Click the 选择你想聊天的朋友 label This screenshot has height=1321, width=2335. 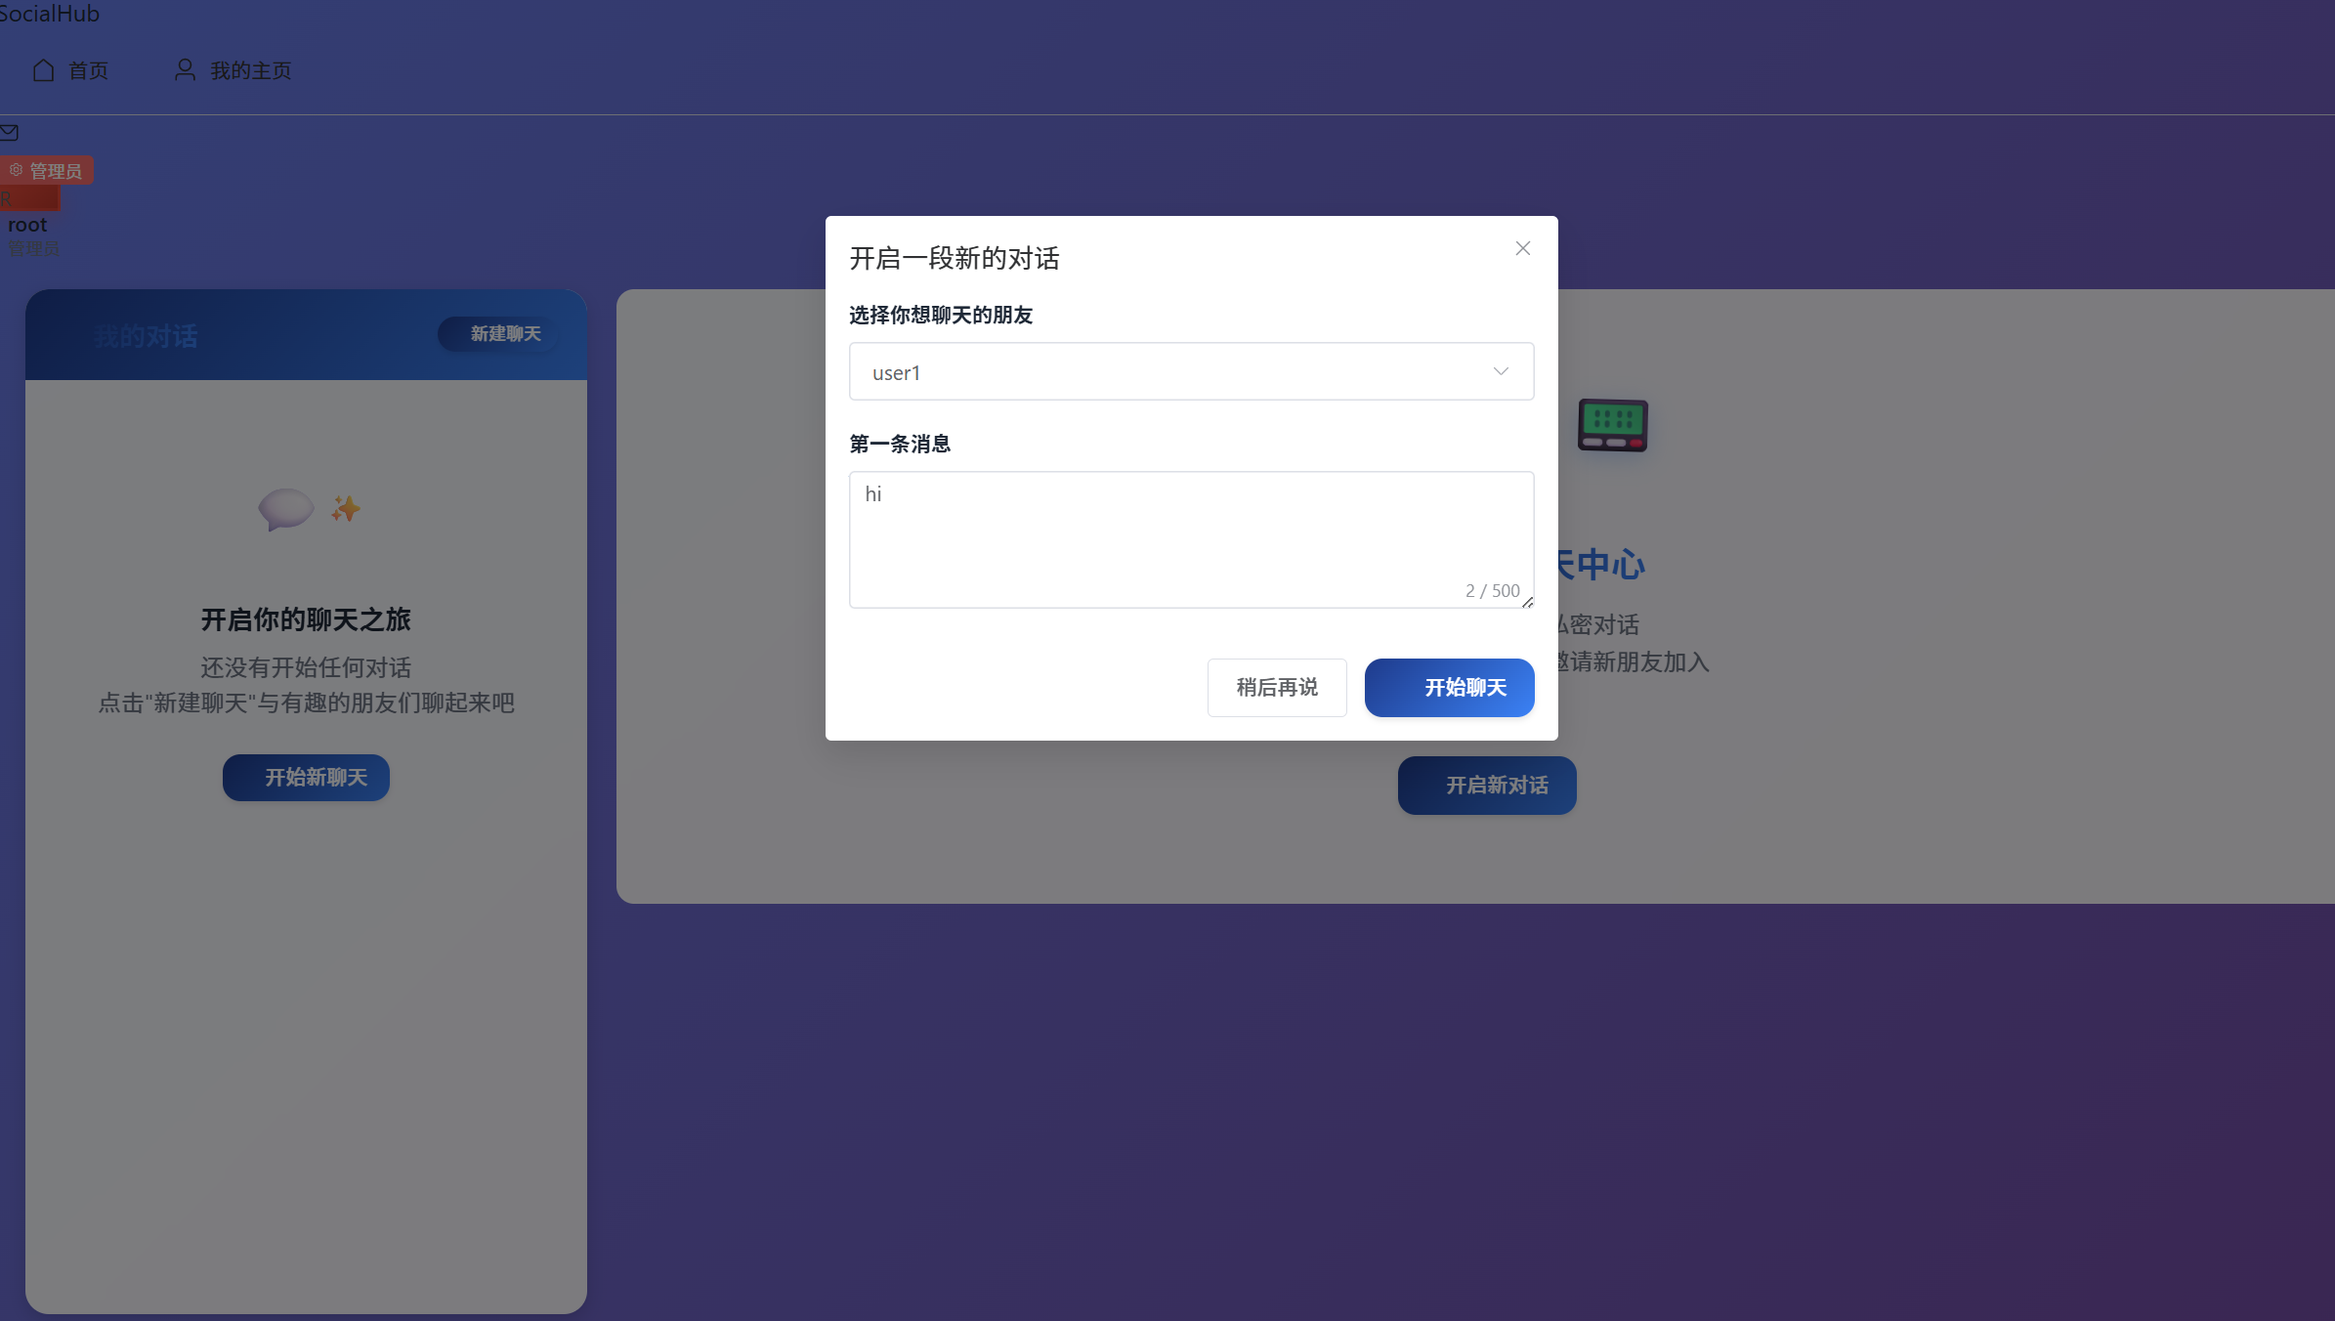(941, 316)
